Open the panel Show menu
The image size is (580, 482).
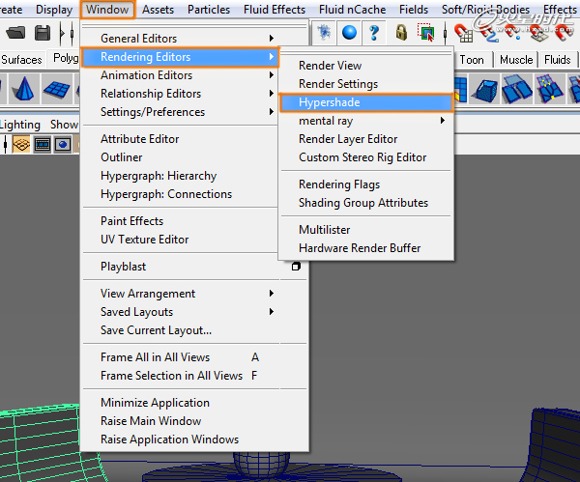coord(64,125)
